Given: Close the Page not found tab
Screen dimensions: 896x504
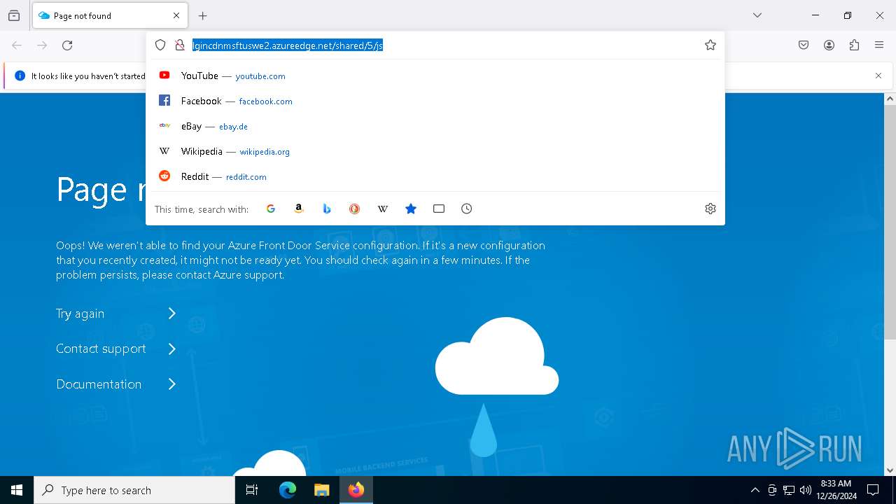Looking at the screenshot, I should [176, 15].
